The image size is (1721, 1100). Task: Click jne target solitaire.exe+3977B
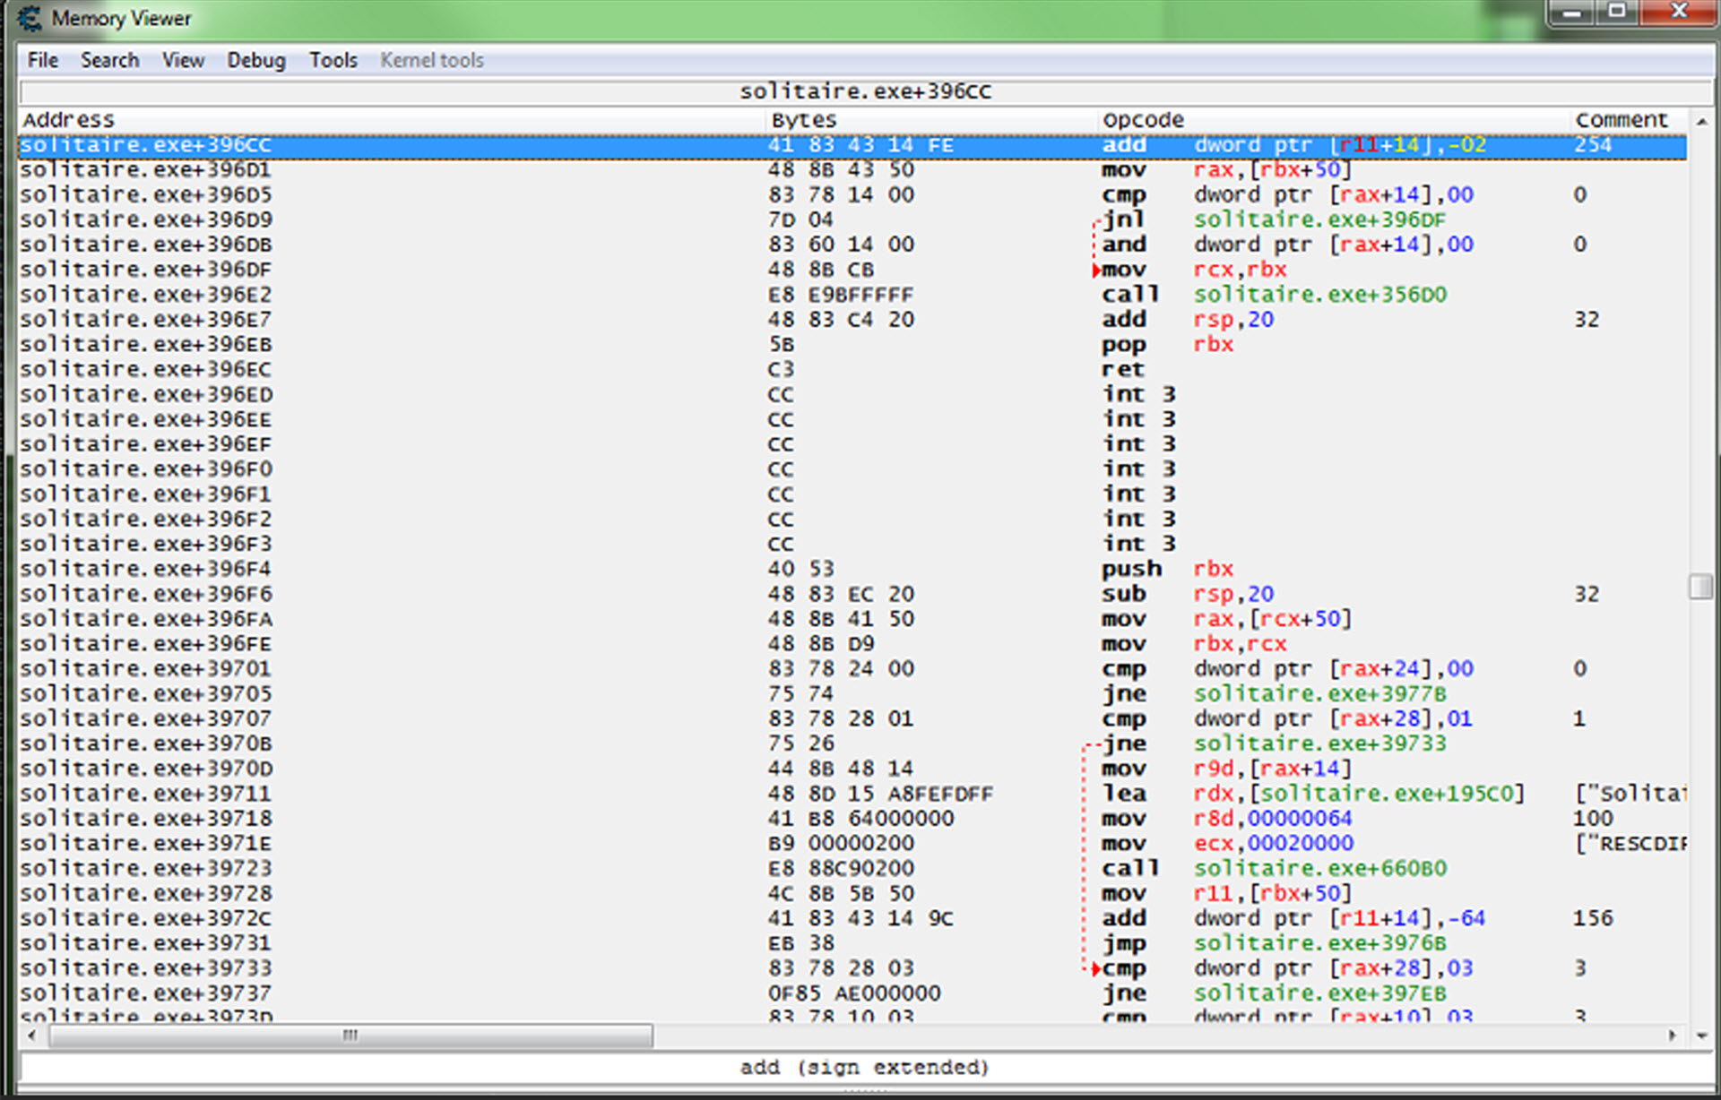pos(1320,694)
